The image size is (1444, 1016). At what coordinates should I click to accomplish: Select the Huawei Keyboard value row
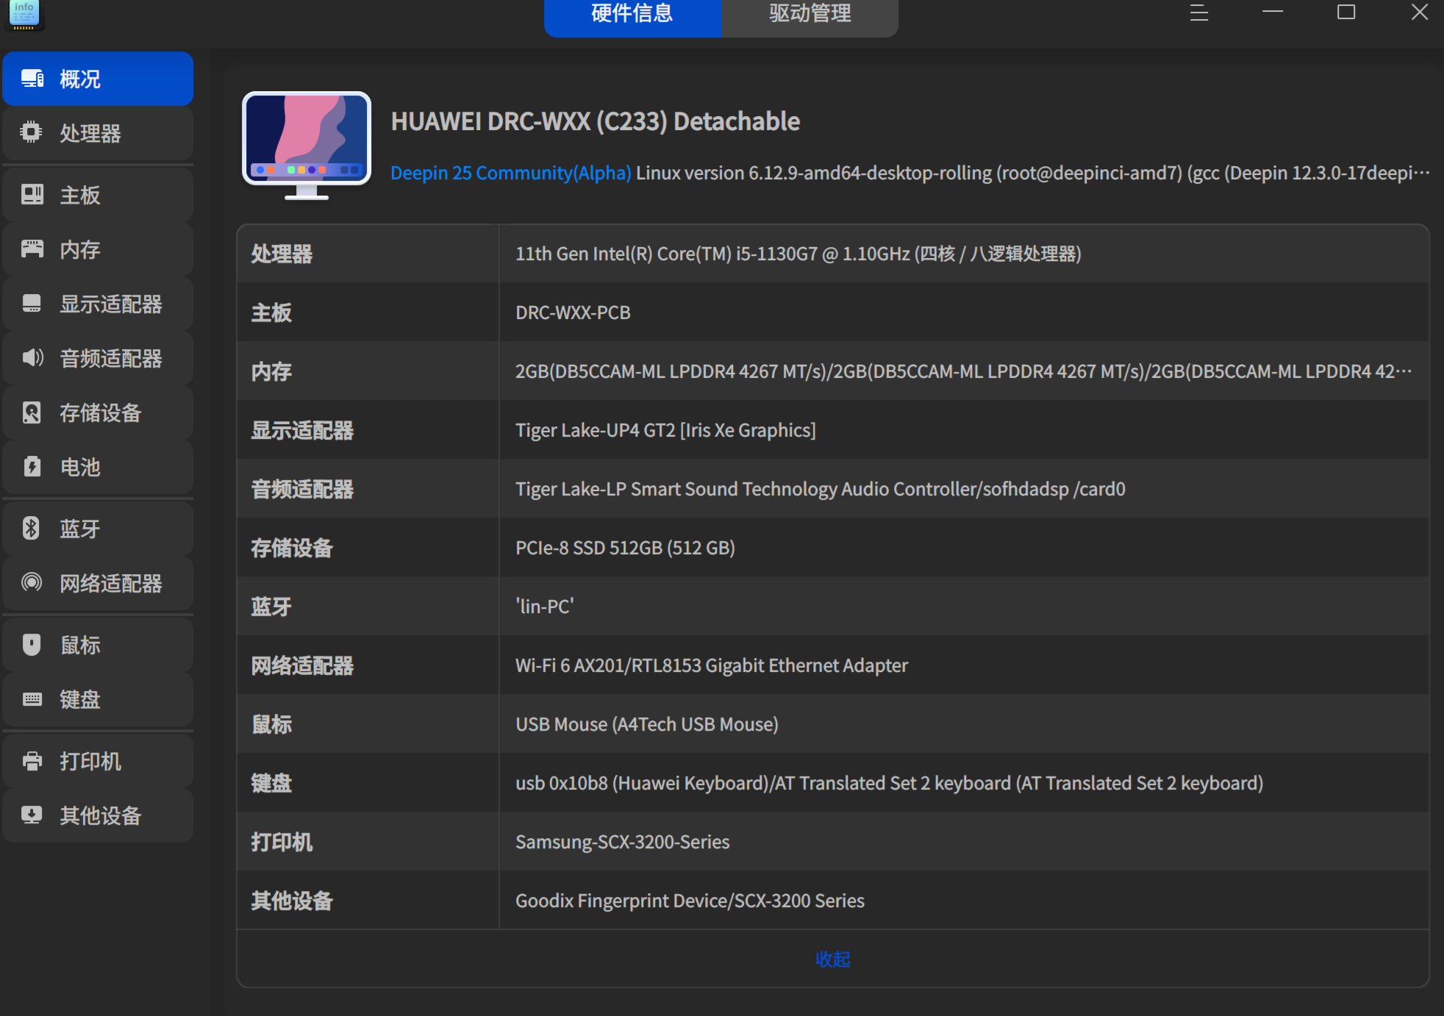pyautogui.click(x=890, y=783)
